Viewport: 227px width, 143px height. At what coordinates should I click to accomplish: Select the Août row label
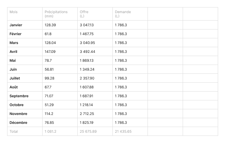14,87
